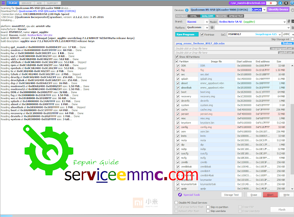Select boot.img image file cell
The width and height of the screenshot is (294, 217).
pyautogui.click(x=216, y=92)
